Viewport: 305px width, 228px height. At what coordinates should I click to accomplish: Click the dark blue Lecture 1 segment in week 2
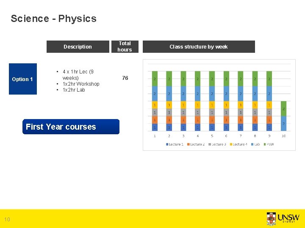[169, 128]
